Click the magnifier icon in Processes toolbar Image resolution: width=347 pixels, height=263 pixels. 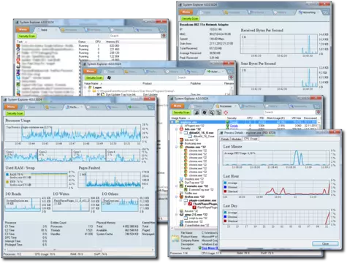point(212,113)
